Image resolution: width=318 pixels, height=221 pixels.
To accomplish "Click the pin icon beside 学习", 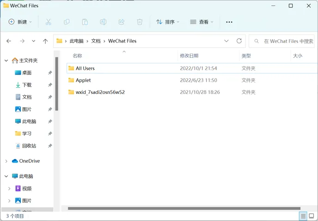I will click(x=50, y=134).
